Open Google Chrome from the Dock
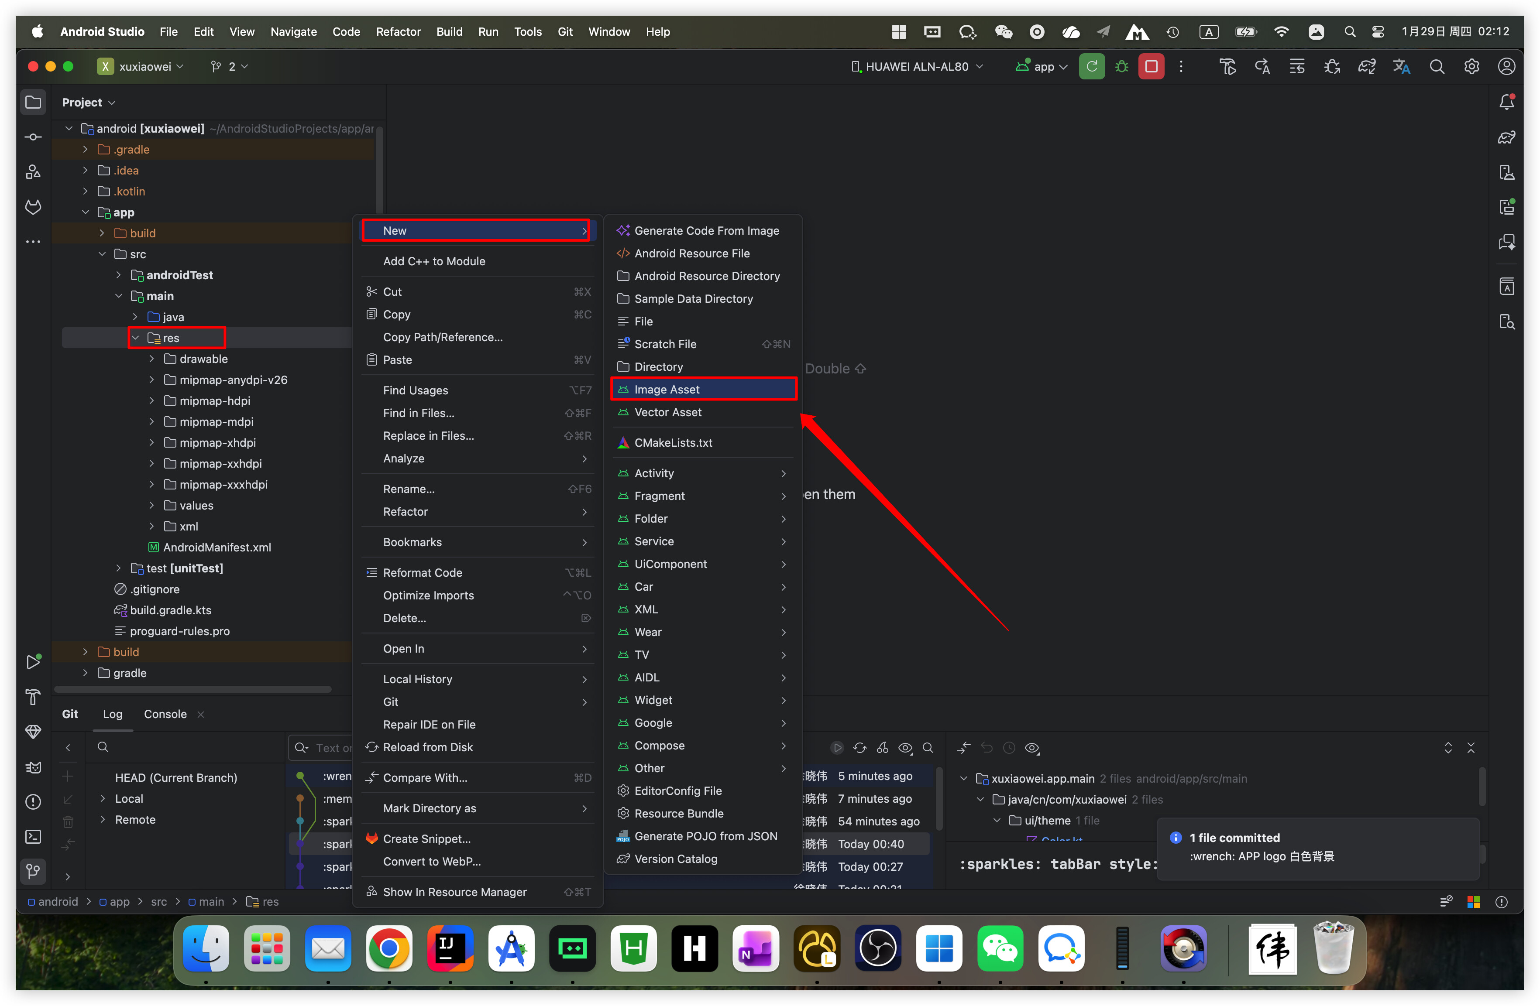This screenshot has height=1006, width=1540. coord(388,948)
